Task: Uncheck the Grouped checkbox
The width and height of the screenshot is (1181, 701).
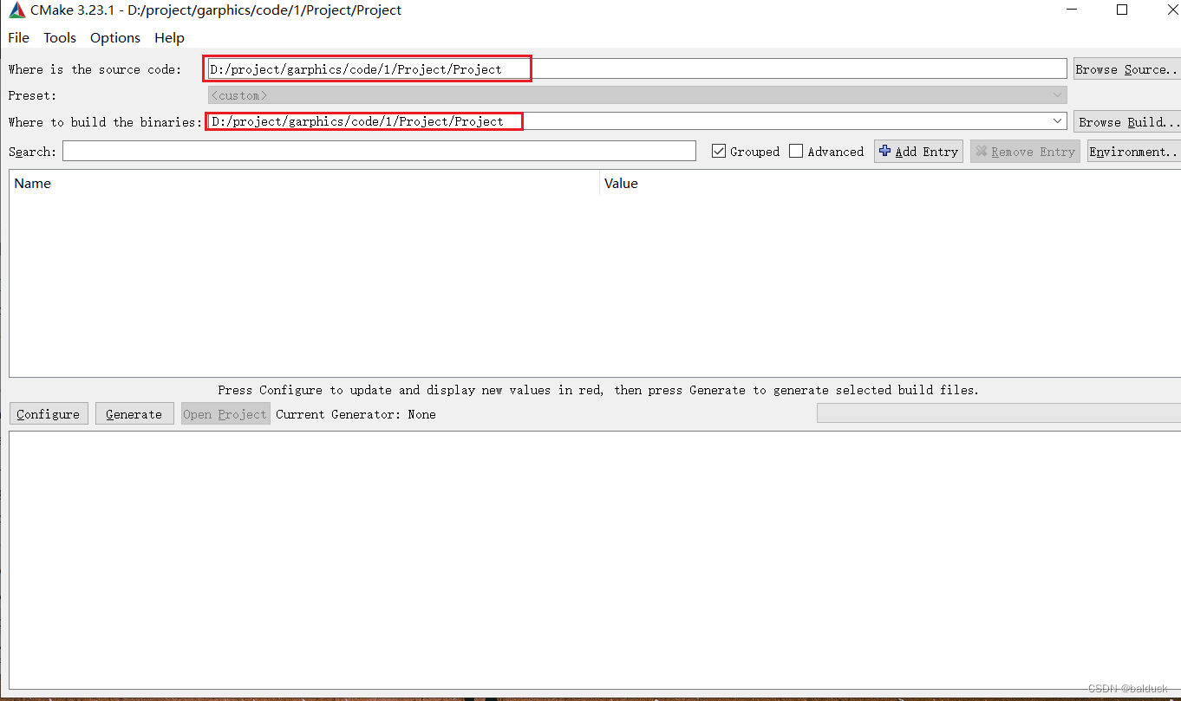Action: tap(719, 151)
